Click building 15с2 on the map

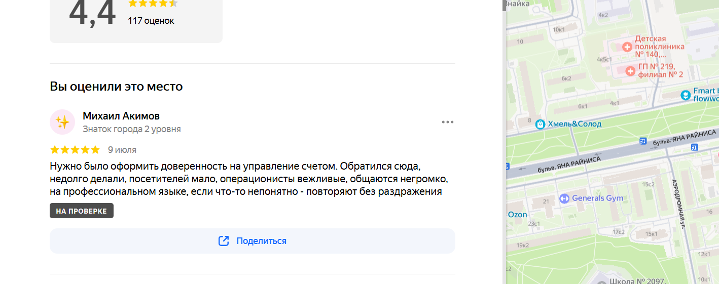(x=649, y=184)
